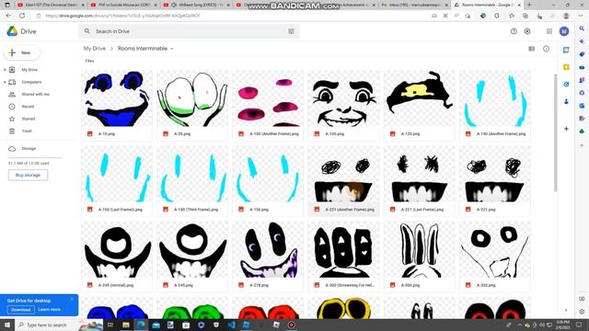The width and height of the screenshot is (589, 331).
Task: Click browser address bar URL
Action: pos(122,16)
